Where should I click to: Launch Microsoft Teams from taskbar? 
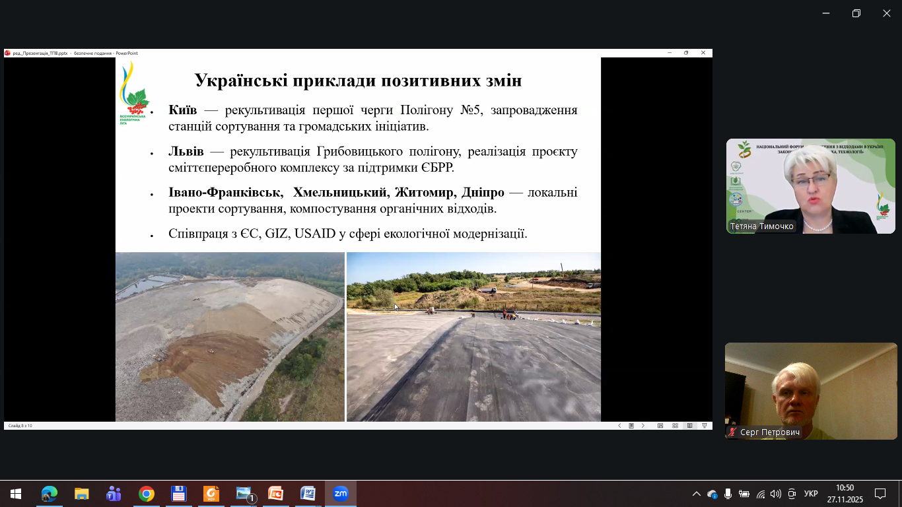coord(114,494)
